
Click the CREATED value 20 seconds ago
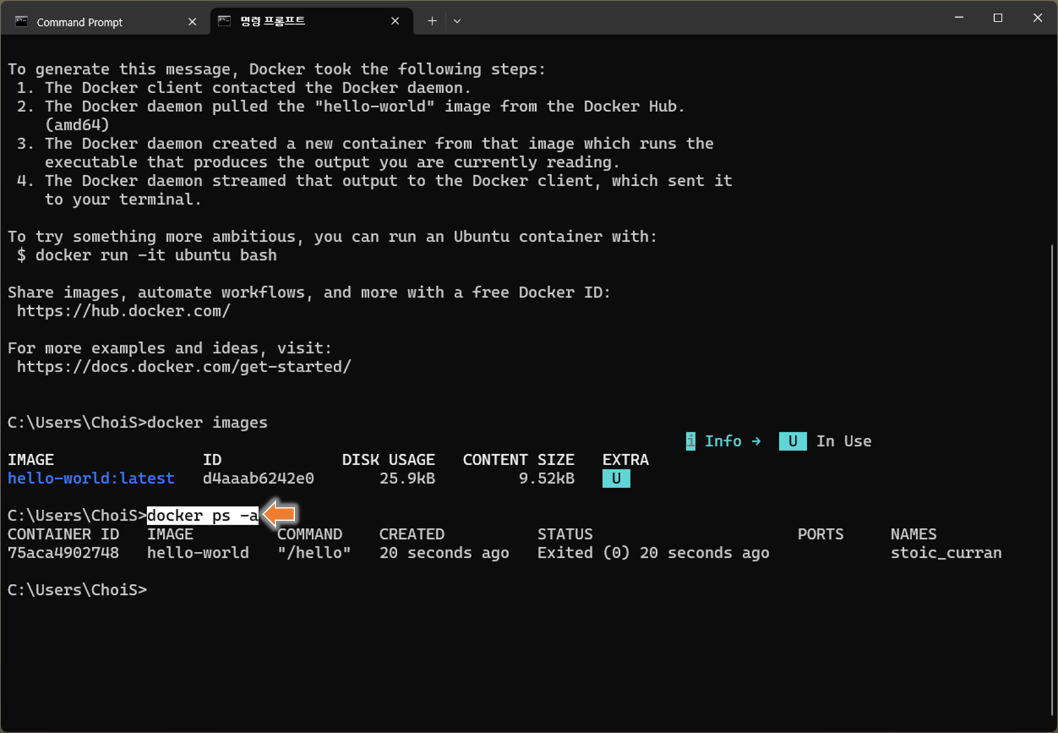coord(445,553)
